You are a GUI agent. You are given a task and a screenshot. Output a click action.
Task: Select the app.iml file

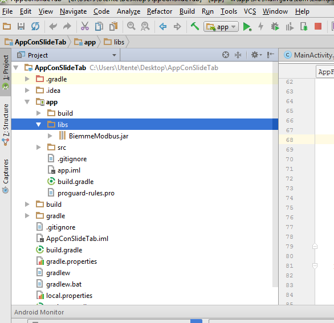(x=69, y=170)
